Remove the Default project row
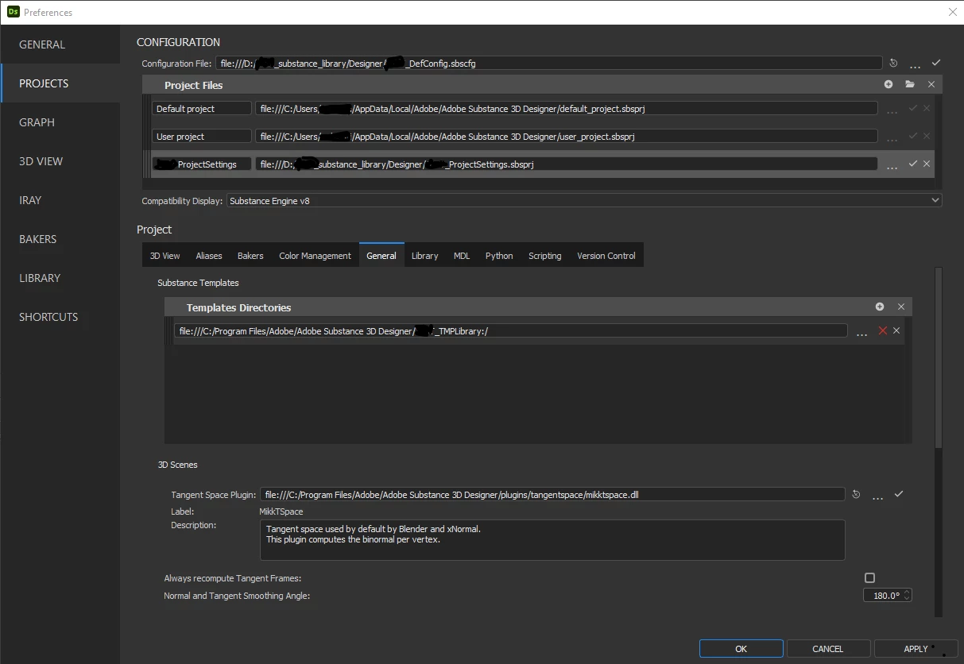This screenshot has height=664, width=964. (x=927, y=108)
